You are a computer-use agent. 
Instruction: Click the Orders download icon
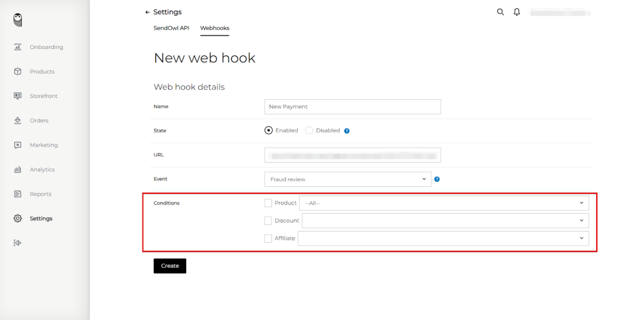pos(18,120)
